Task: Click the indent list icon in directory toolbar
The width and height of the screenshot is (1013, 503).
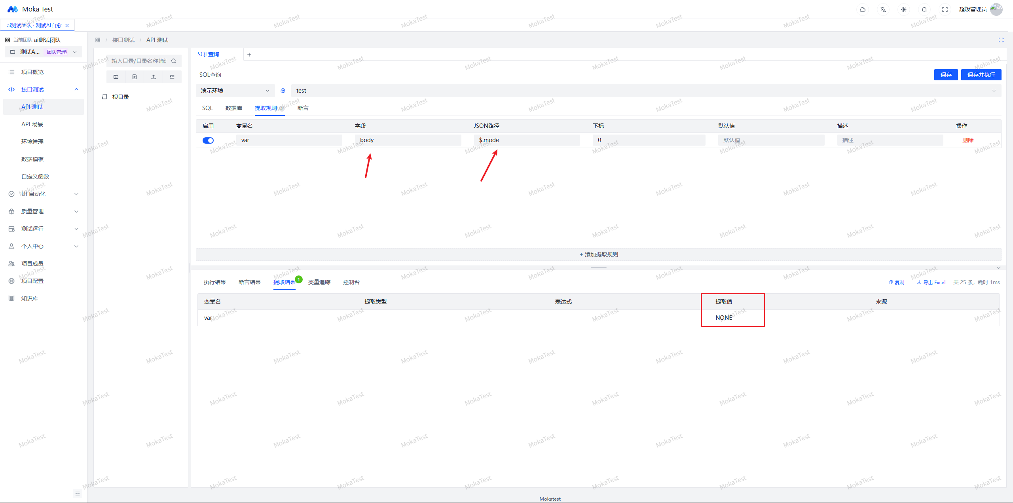Action: coord(172,77)
